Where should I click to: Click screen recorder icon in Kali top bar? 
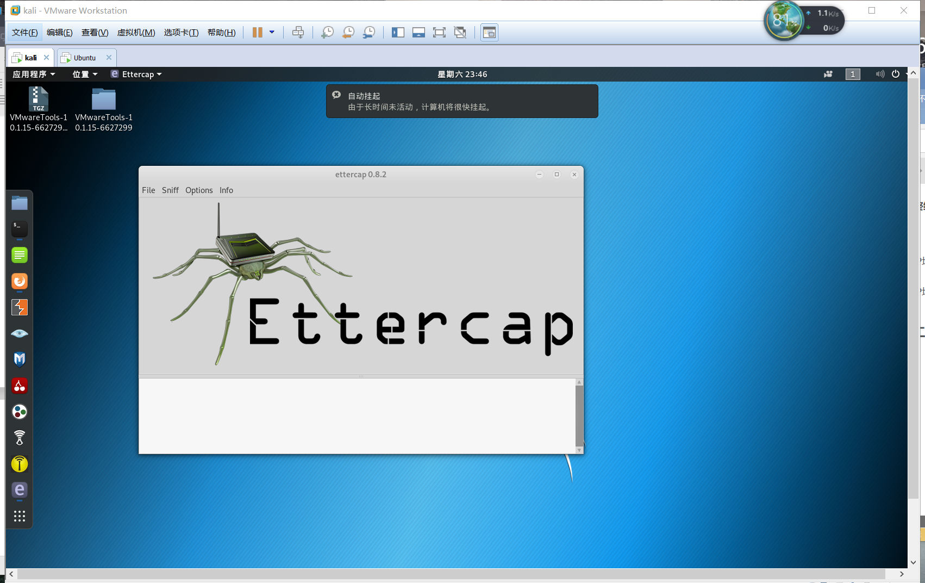[828, 74]
